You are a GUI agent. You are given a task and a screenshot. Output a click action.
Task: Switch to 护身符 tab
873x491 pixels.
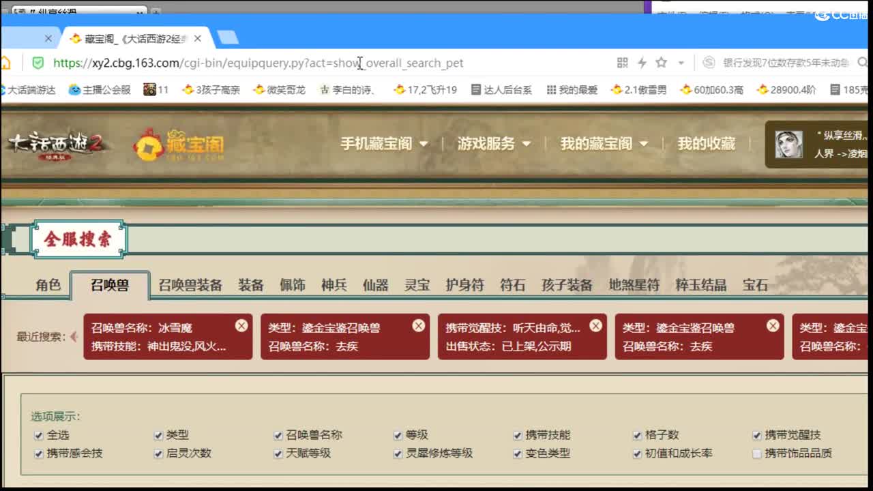point(464,285)
